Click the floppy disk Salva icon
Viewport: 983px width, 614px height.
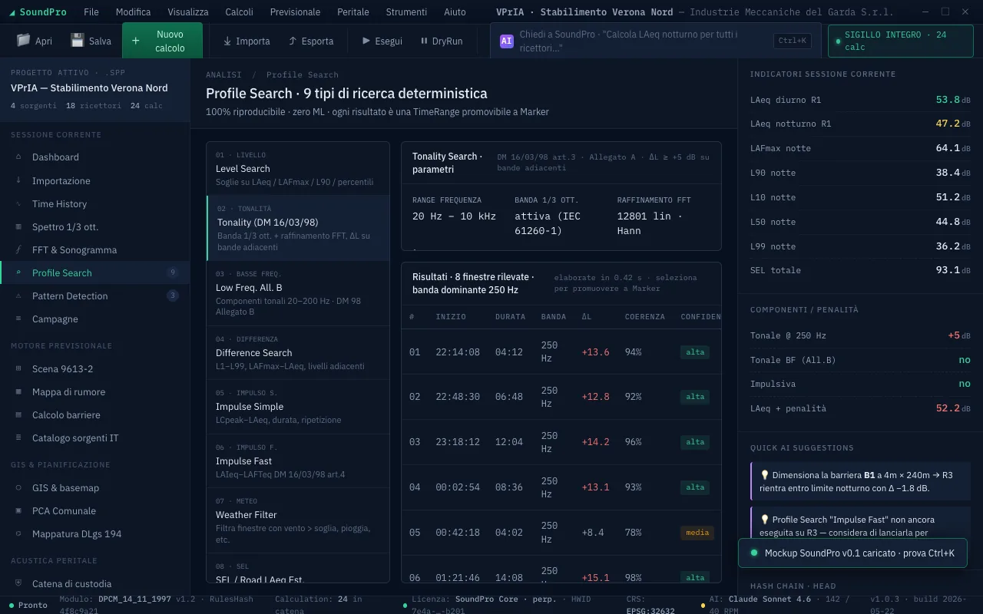click(77, 41)
